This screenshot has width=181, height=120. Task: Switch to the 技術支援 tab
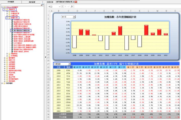coord(50,2)
